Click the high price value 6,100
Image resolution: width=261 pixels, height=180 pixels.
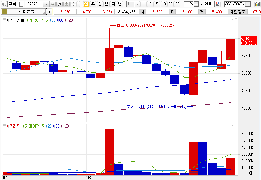pyautogui.click(x=187, y=12)
